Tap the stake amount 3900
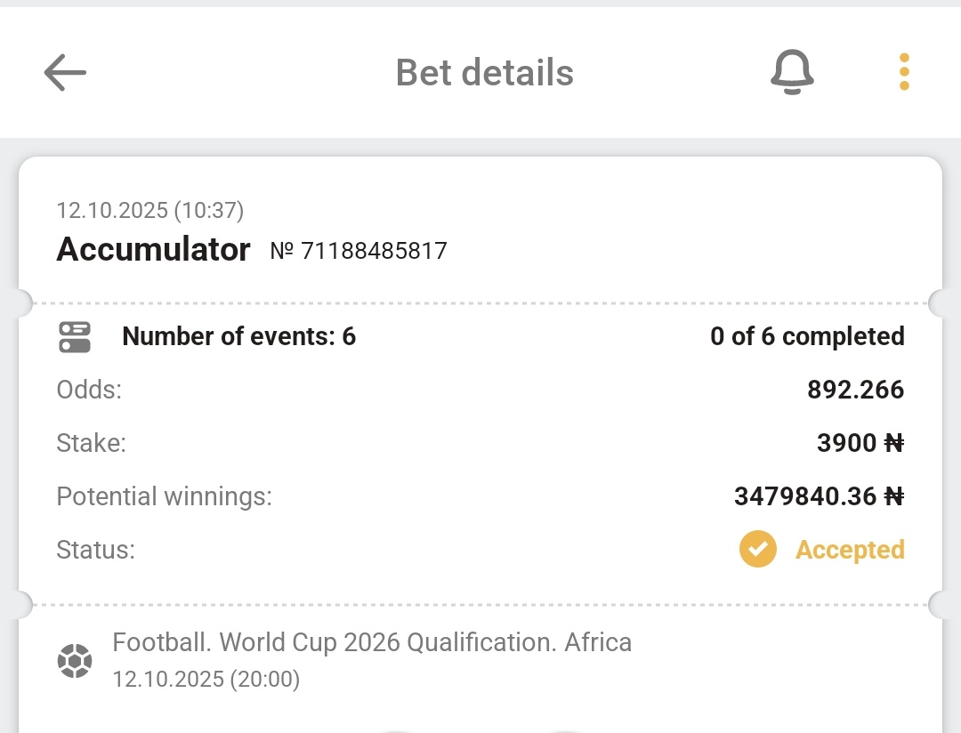The image size is (961, 733). pos(860,443)
